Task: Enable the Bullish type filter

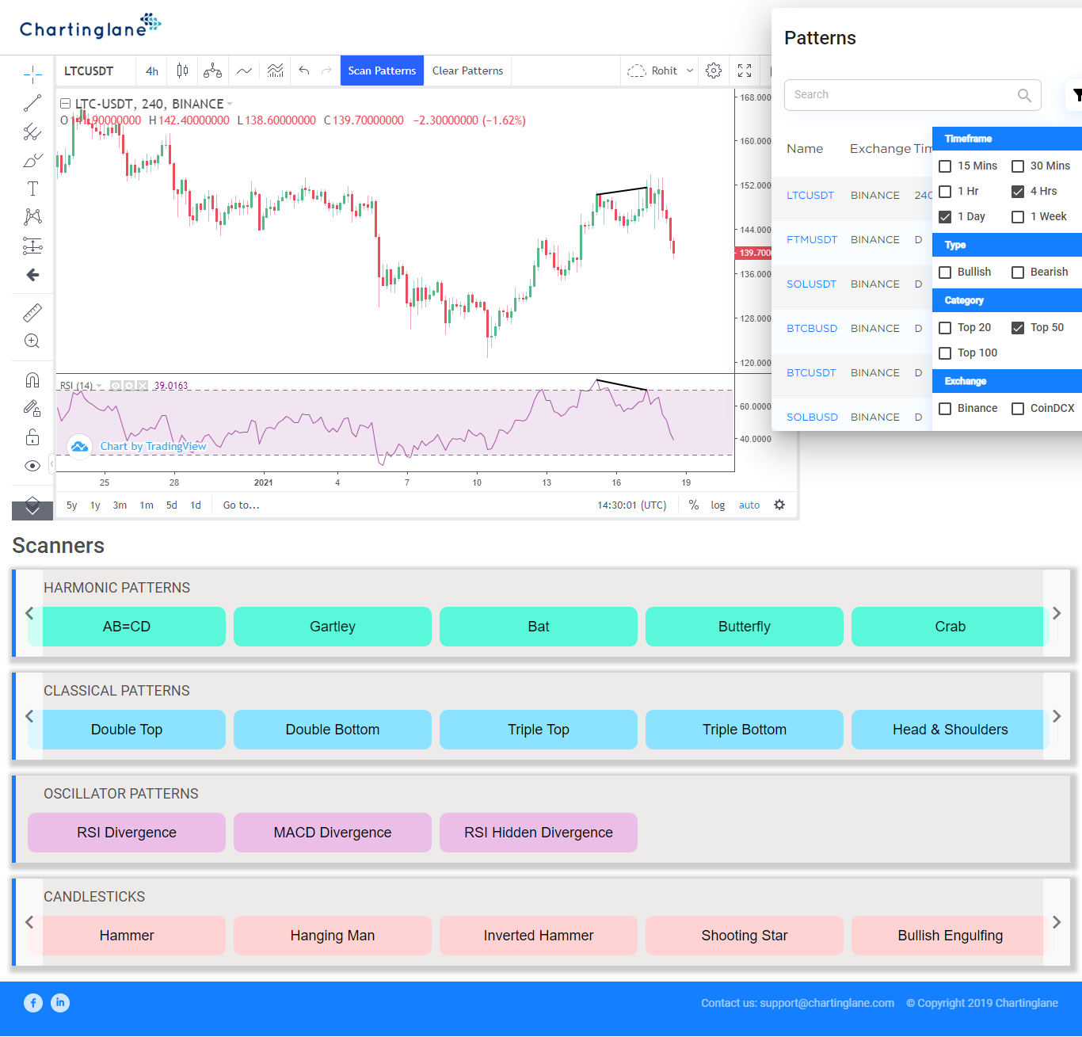Action: 945,273
